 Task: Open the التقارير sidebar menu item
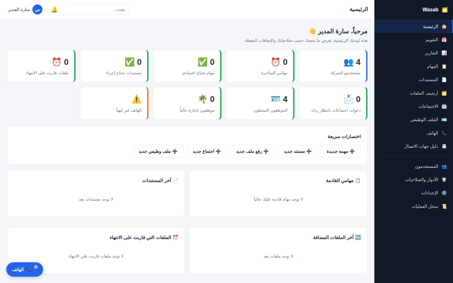tap(414, 53)
